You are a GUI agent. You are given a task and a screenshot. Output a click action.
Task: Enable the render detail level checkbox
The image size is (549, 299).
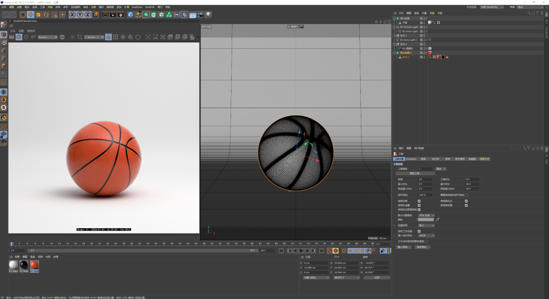tap(466, 195)
